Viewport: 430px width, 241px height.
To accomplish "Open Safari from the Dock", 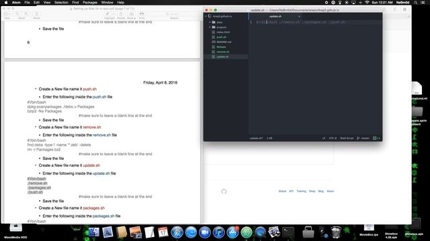I will (x=177, y=232).
